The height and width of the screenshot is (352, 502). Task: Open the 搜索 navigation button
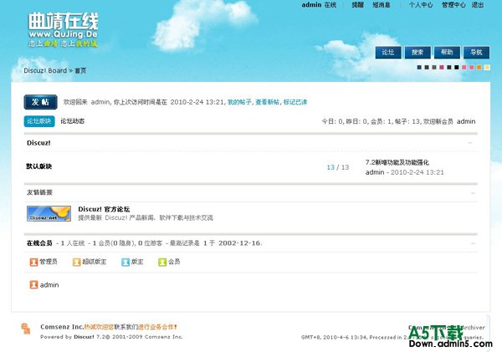tap(417, 53)
